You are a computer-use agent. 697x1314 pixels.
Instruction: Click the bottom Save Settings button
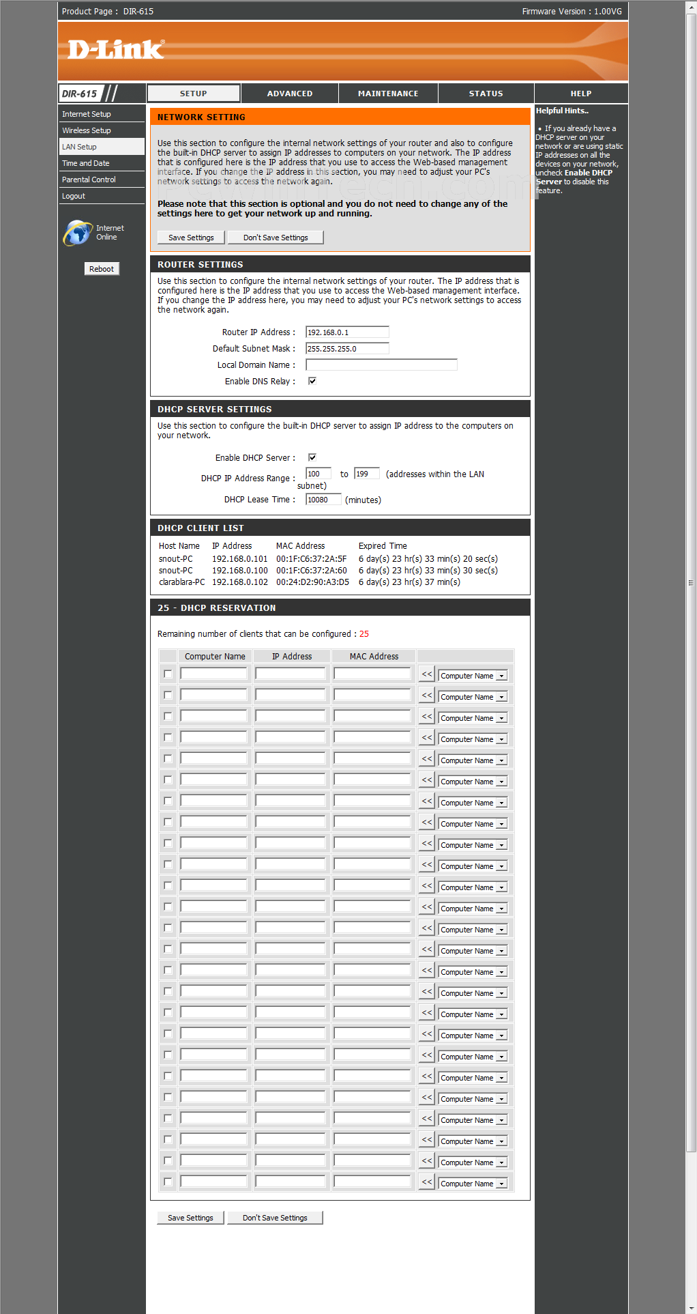tap(190, 1218)
